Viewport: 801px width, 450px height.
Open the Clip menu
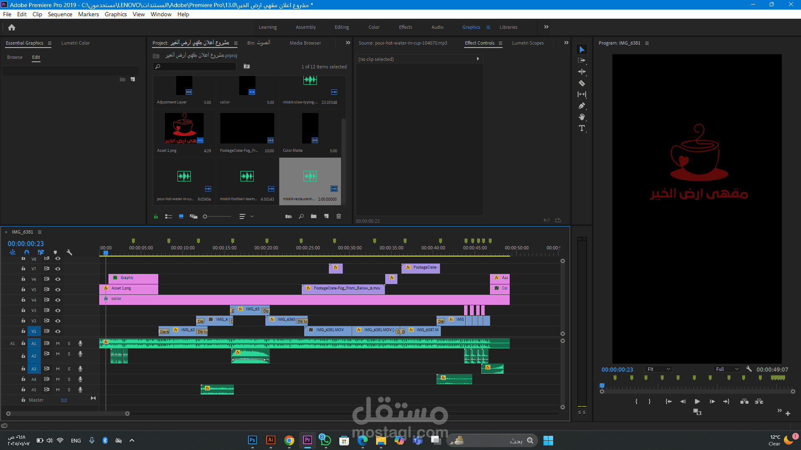click(37, 14)
